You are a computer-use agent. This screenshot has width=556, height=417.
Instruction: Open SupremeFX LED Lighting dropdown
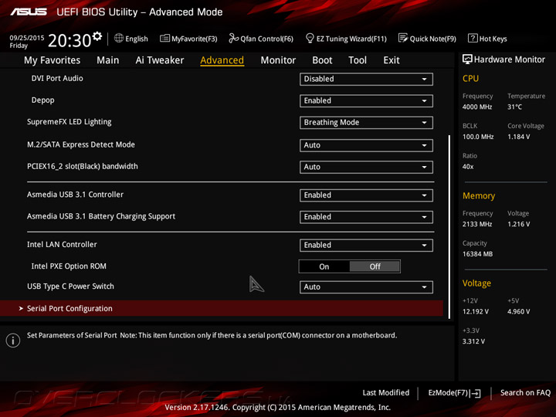tap(366, 123)
